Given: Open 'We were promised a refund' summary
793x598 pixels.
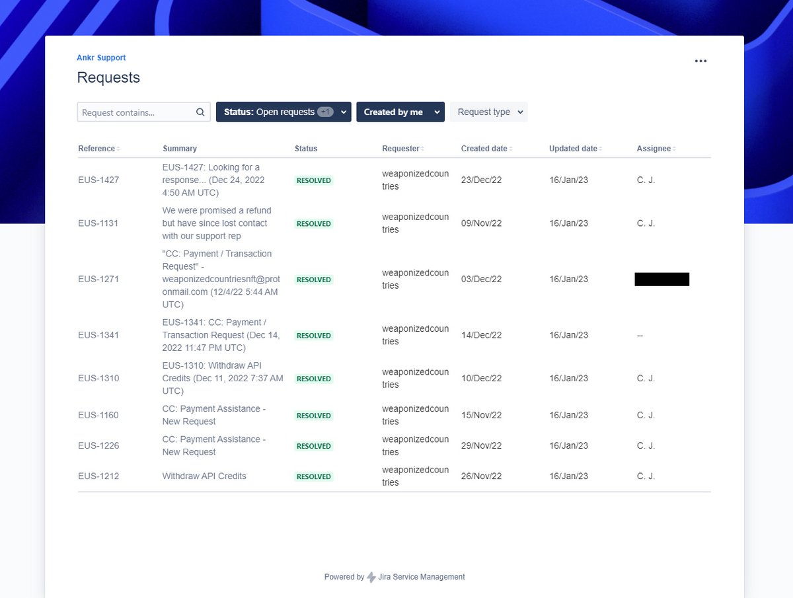Looking at the screenshot, I should (x=217, y=223).
